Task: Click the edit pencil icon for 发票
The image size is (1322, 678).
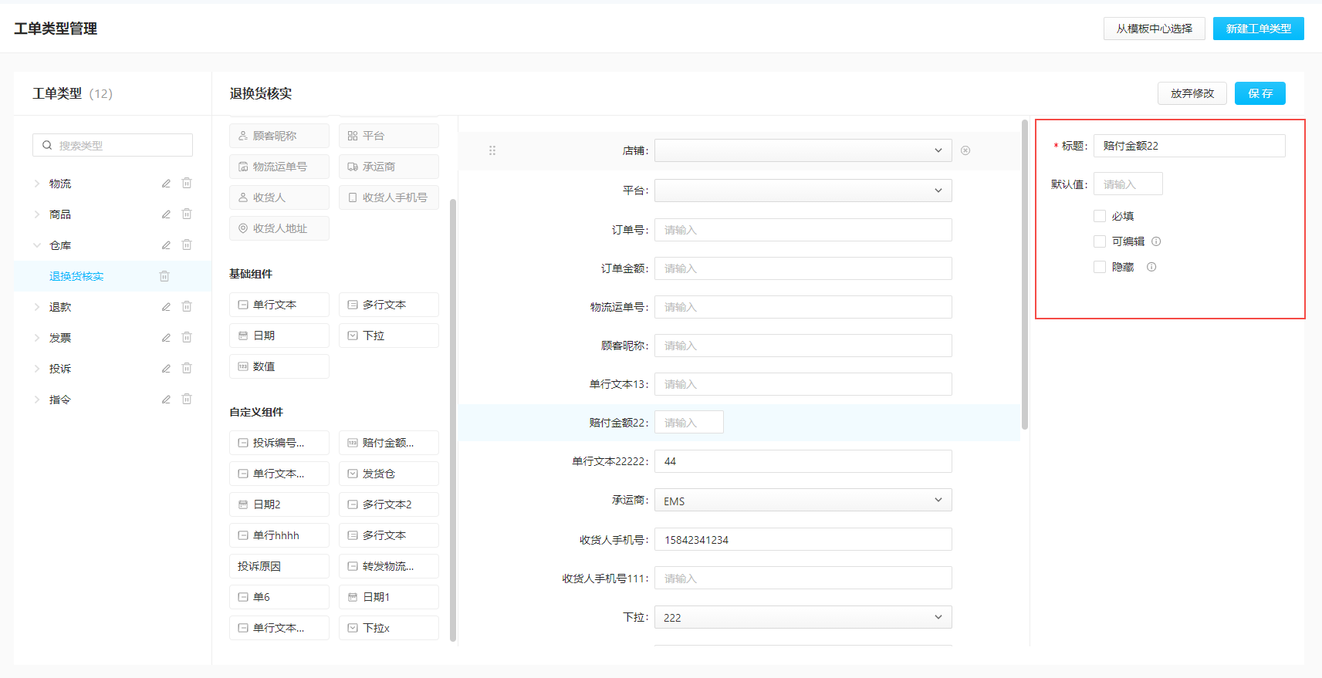Action: click(x=166, y=338)
